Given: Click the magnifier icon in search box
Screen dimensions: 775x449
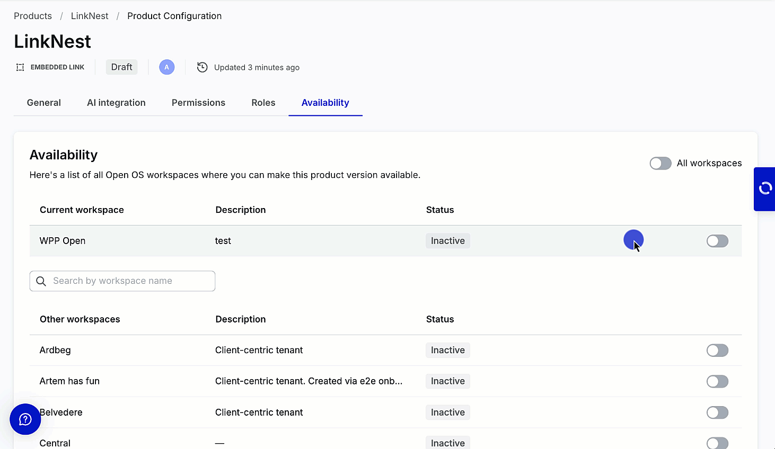Looking at the screenshot, I should (x=41, y=281).
